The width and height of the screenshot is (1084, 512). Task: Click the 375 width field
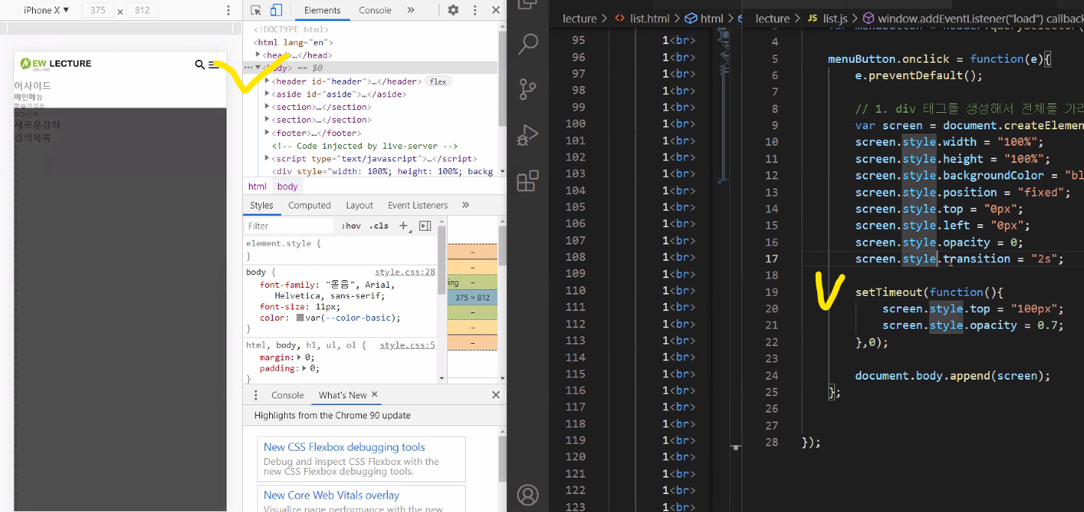tap(97, 10)
